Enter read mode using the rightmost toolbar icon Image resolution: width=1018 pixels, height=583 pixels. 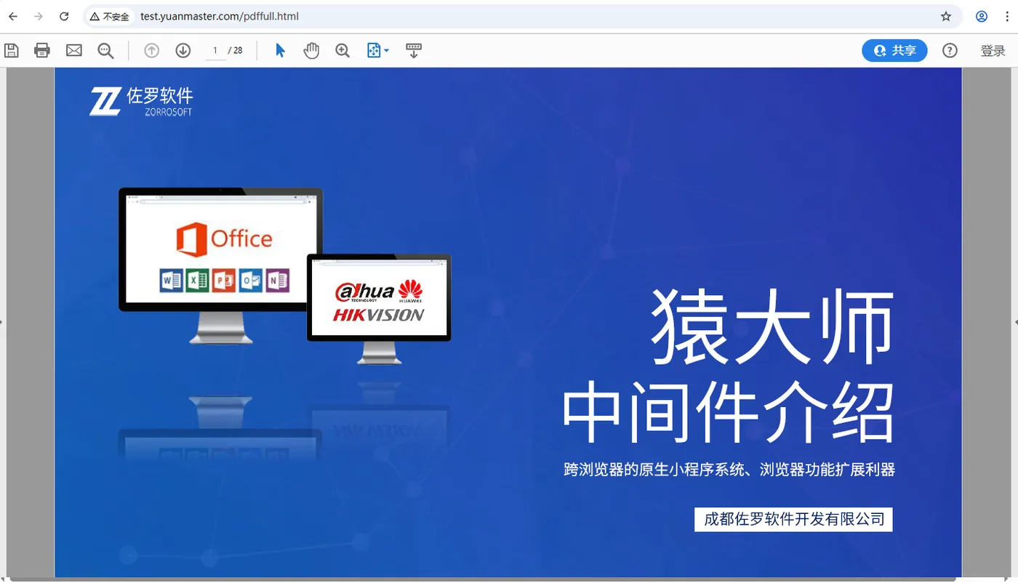point(414,50)
